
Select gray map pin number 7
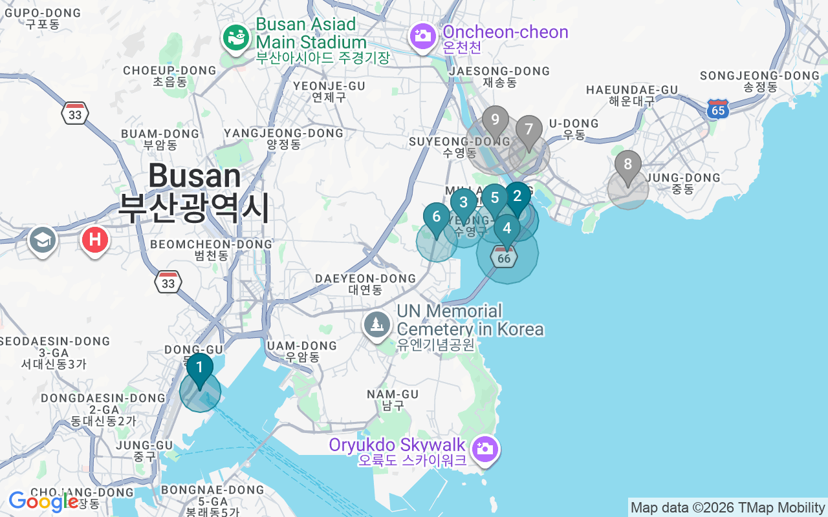coord(529,132)
